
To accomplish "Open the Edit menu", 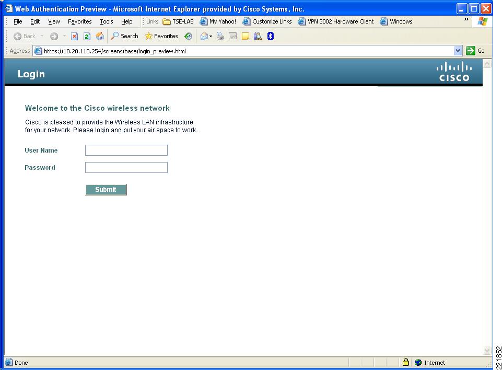I will [x=35, y=21].
